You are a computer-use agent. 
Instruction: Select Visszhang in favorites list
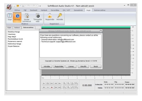12,34
